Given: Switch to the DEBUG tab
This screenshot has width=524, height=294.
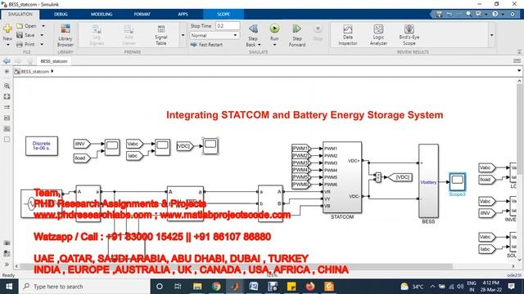Looking at the screenshot, I should pyautogui.click(x=61, y=15).
